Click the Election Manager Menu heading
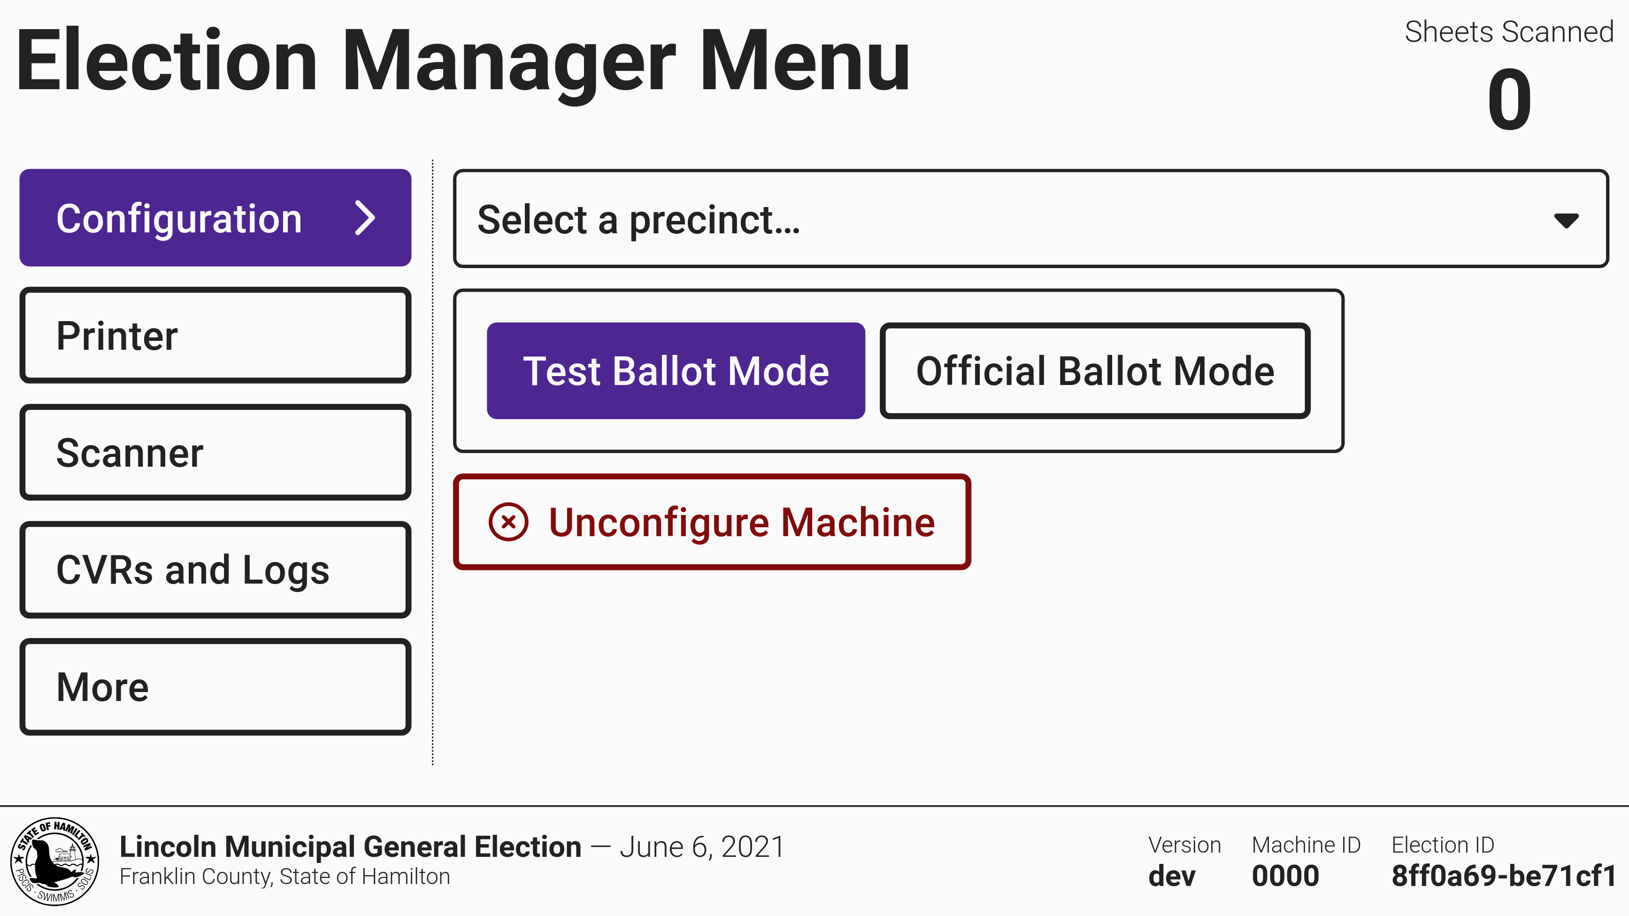 point(462,62)
